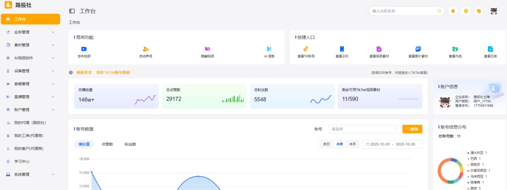This screenshot has width=507, height=190.
Task: Launch the AI 混剪 scissors icon
Action: click(x=269, y=49)
